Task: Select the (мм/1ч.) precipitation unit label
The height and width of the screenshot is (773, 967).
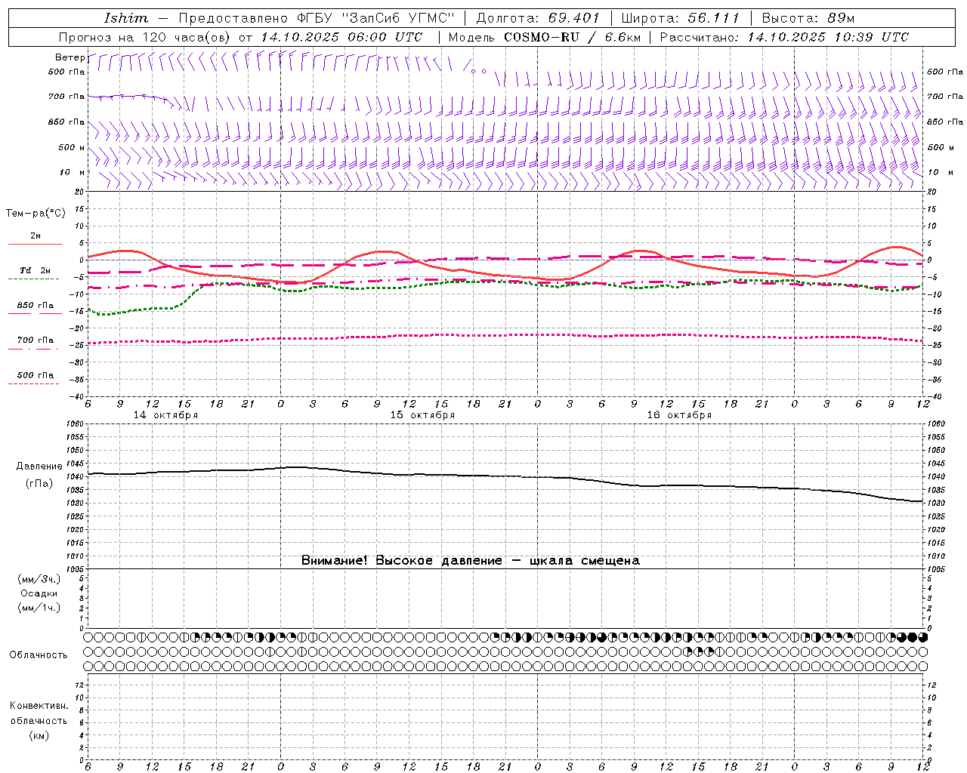Action: [x=39, y=608]
